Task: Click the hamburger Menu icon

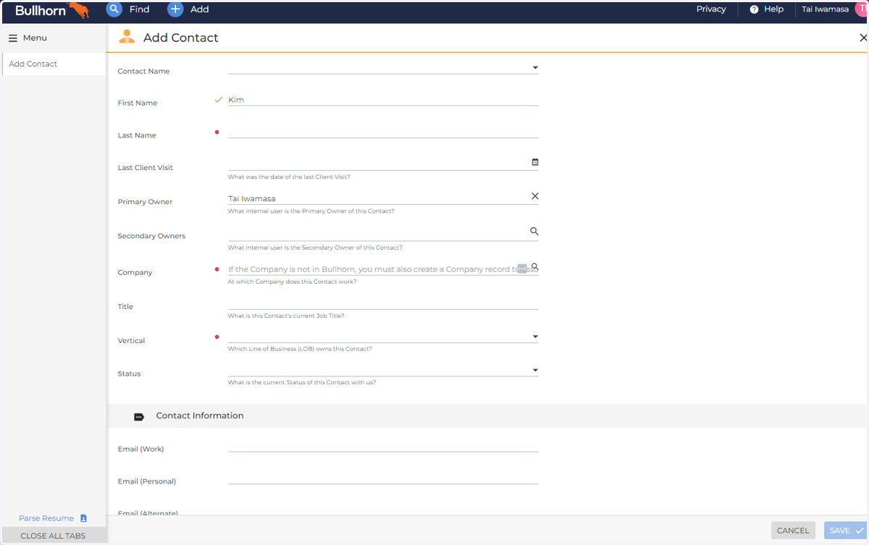Action: pos(13,38)
